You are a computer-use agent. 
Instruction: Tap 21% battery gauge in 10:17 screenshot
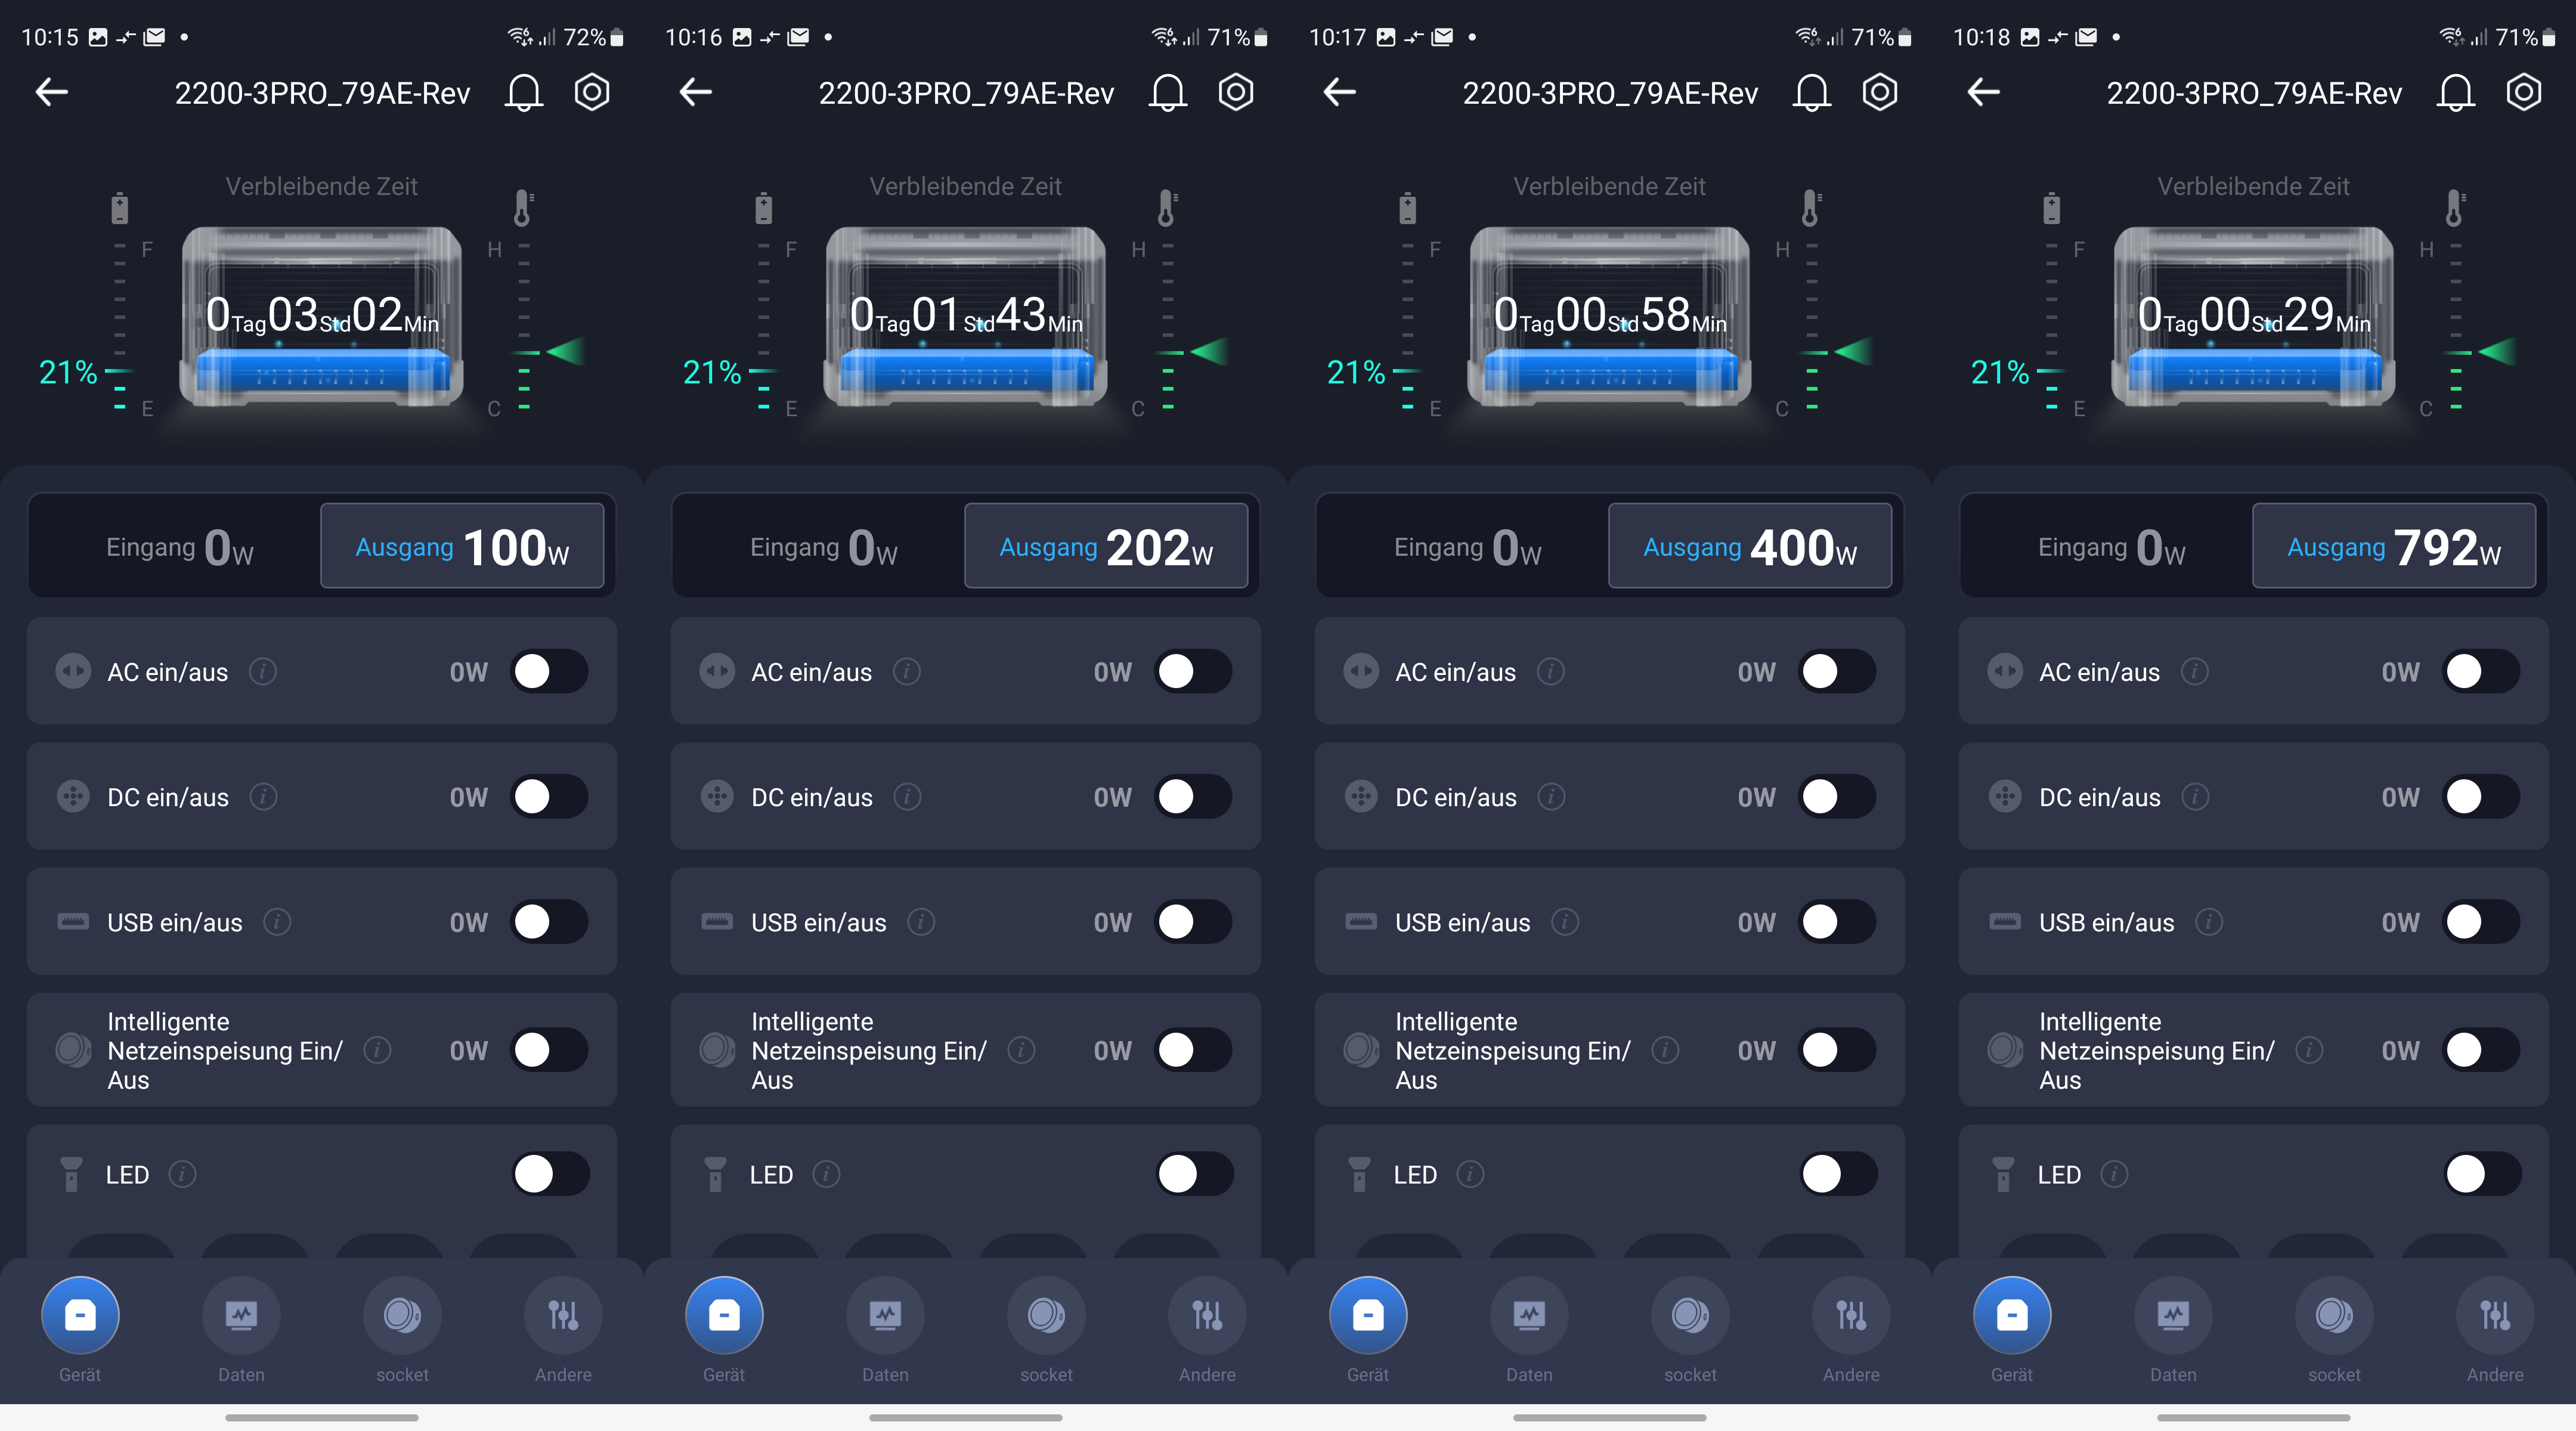click(1357, 373)
